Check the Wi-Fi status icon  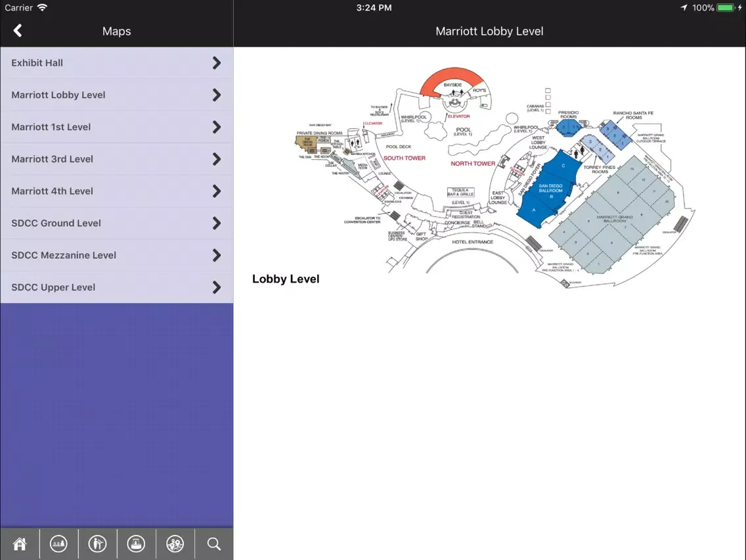[42, 8]
